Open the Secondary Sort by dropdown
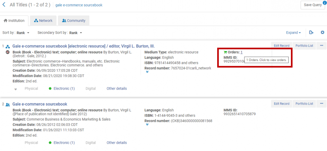This screenshot has width=327, height=151. coord(75,33)
